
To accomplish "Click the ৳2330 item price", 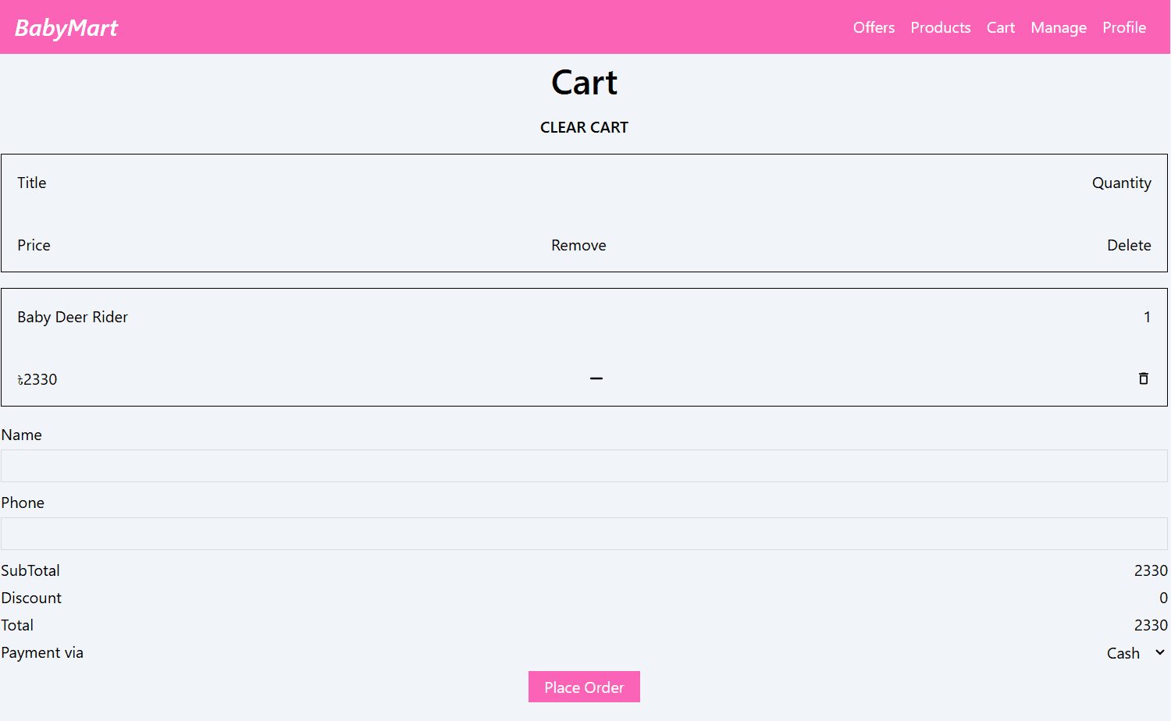I will click(37, 379).
